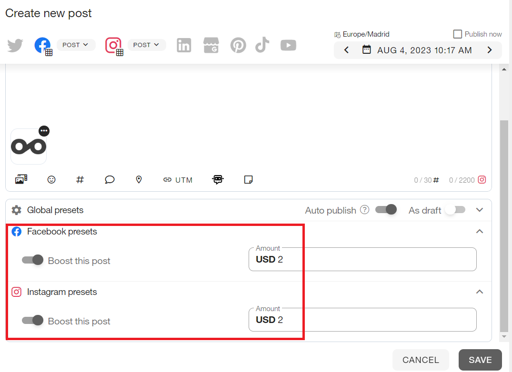Select the LinkedIn network icon
The height and width of the screenshot is (372, 512).
point(184,46)
